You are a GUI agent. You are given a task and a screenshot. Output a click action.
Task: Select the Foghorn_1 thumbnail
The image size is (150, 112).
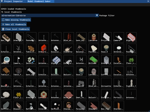131,83
